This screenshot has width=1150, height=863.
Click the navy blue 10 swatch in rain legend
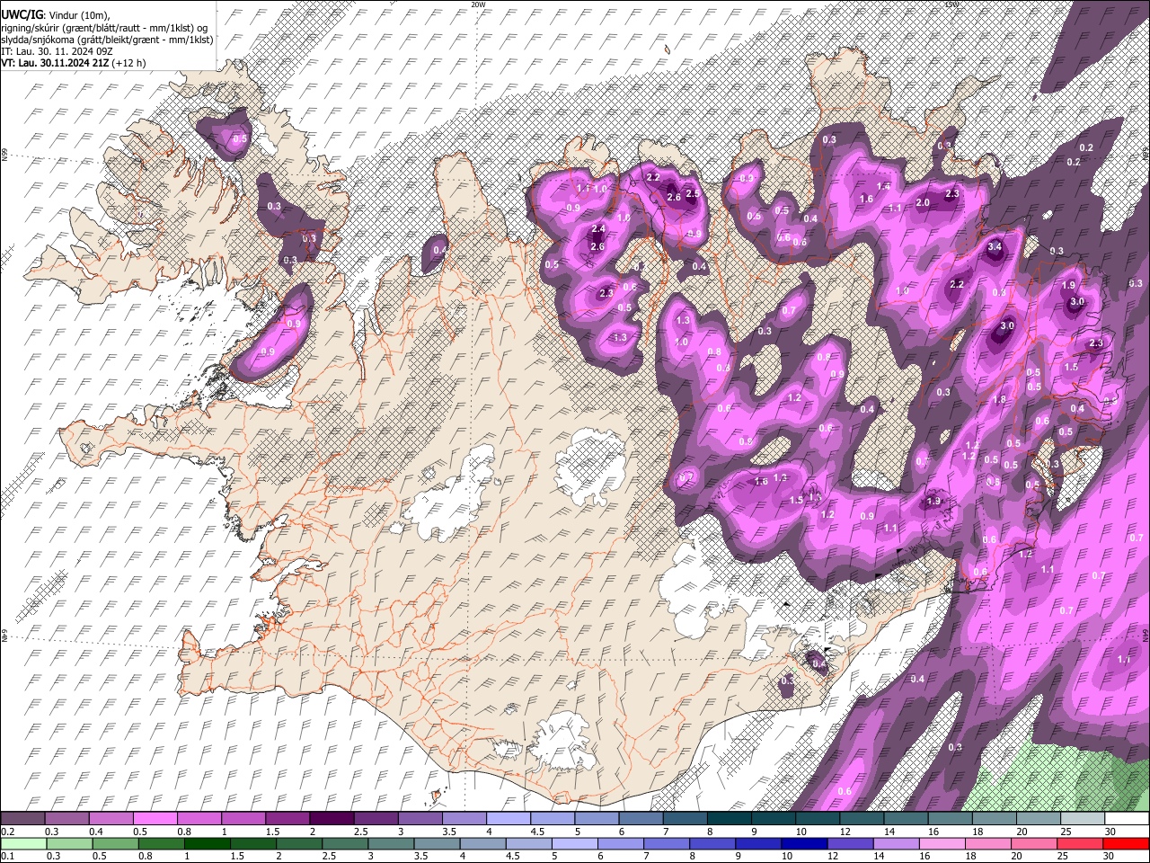805,843
